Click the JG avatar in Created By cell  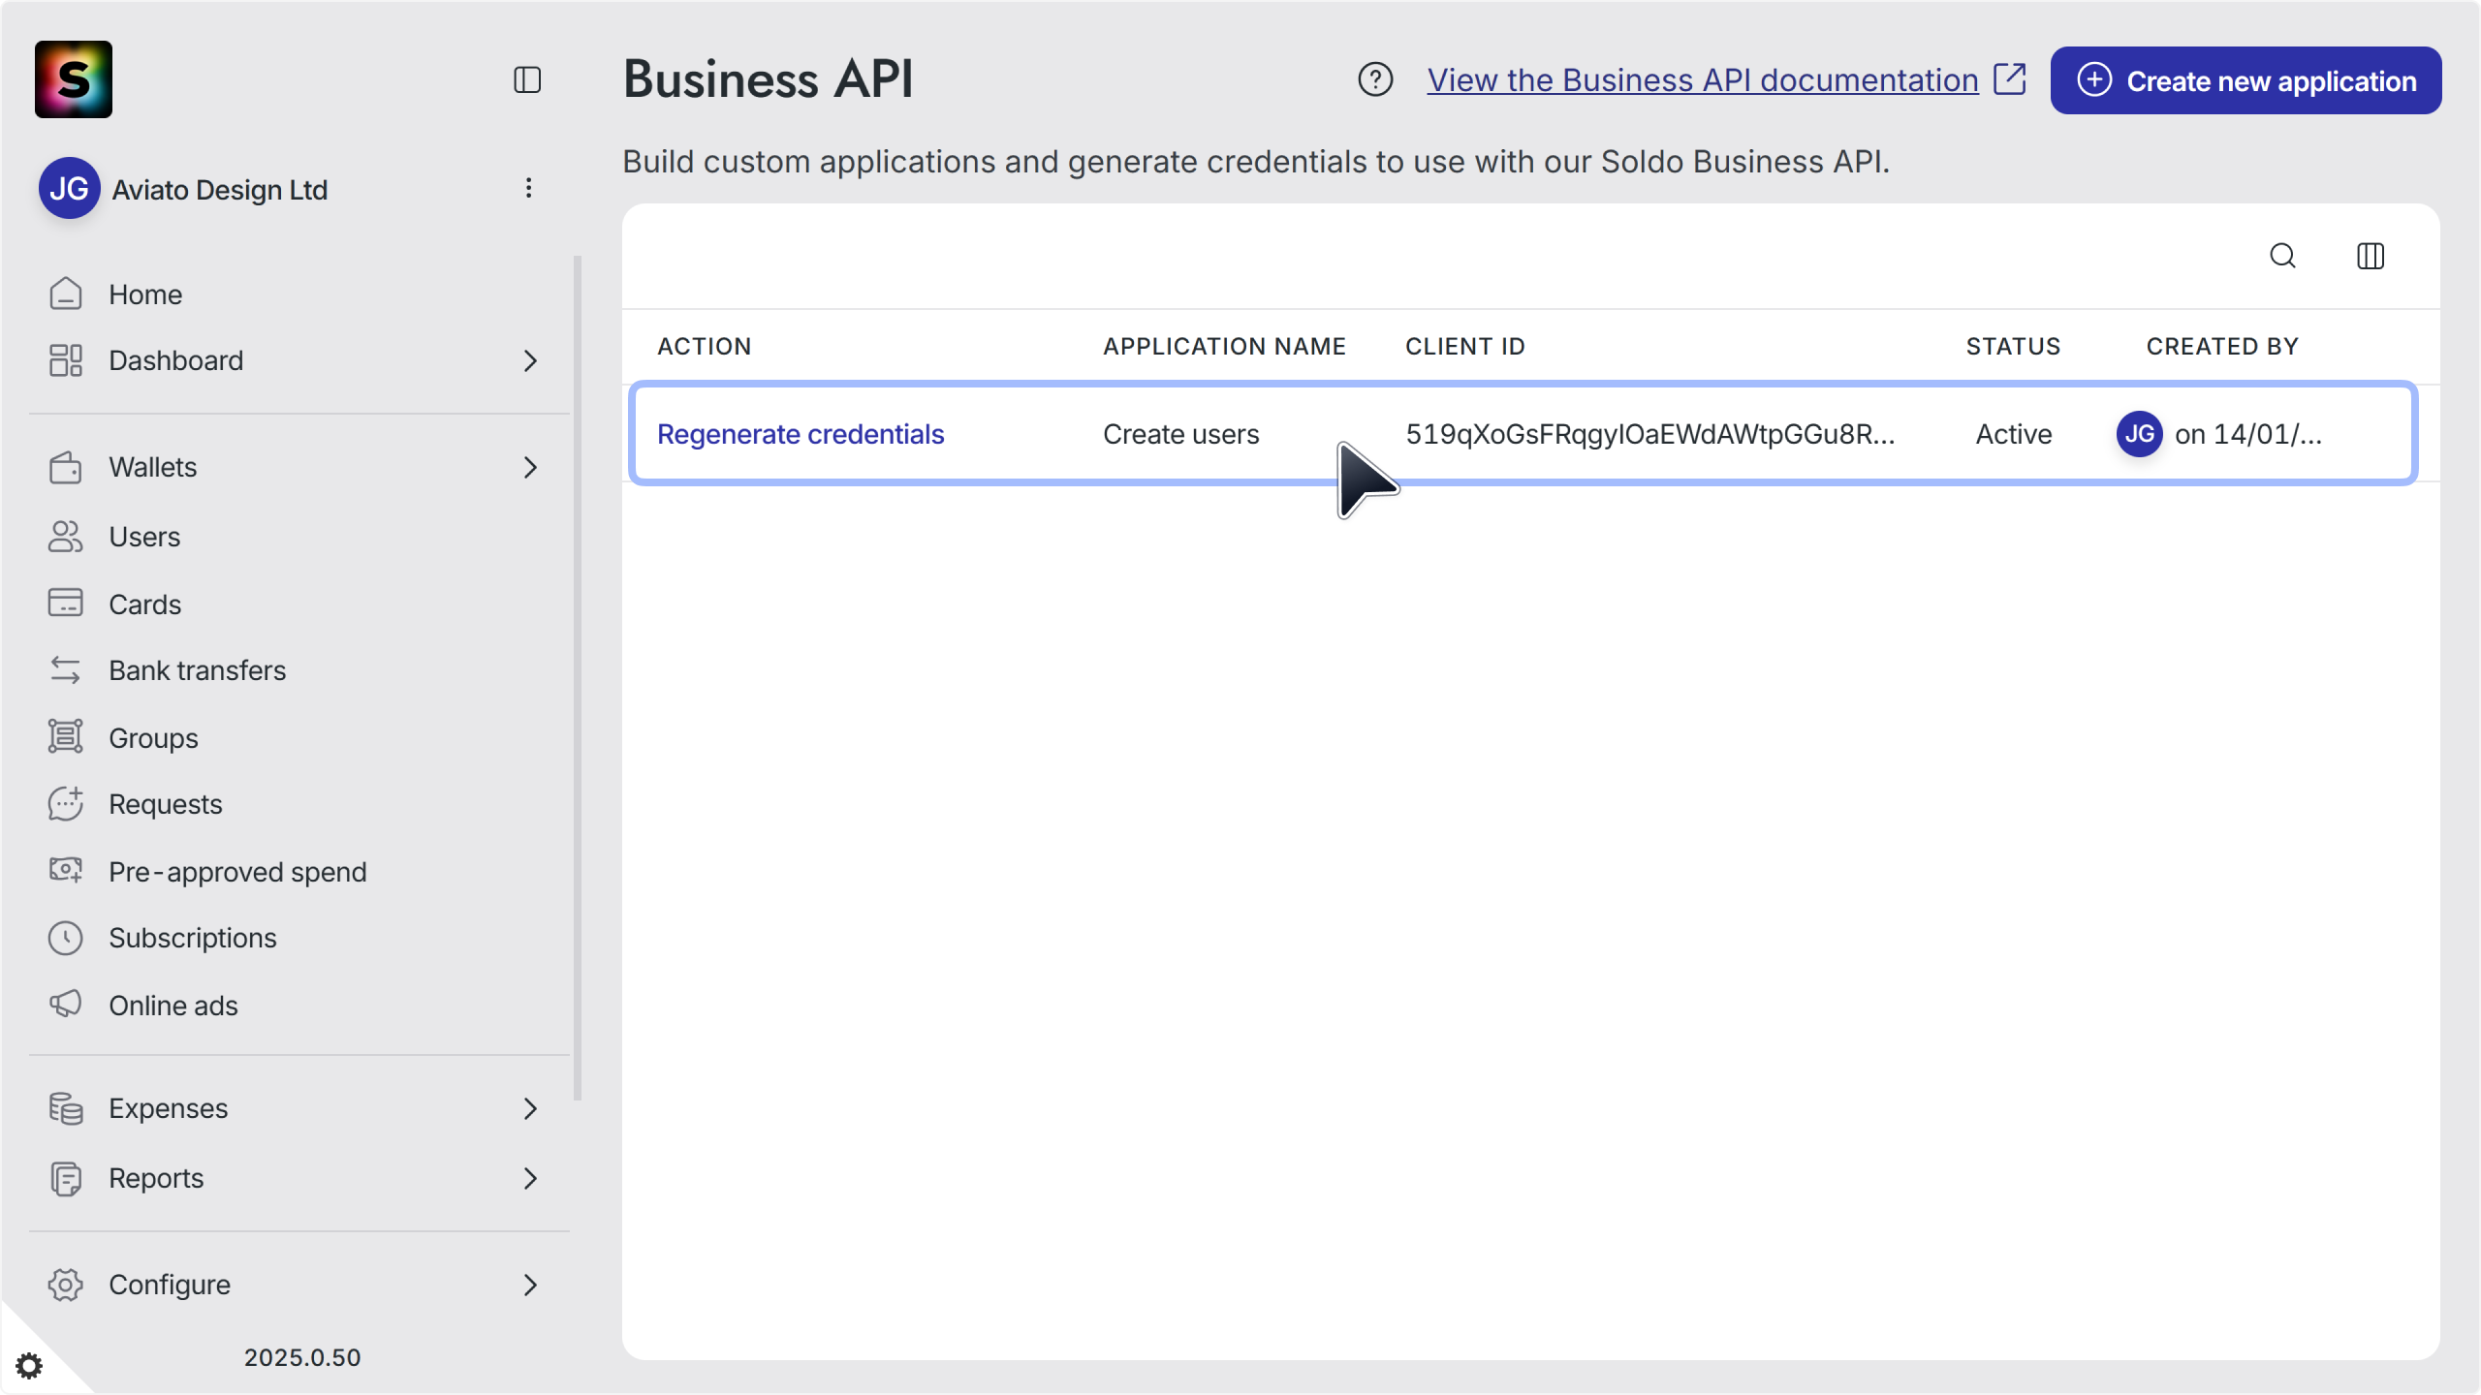2139,433
